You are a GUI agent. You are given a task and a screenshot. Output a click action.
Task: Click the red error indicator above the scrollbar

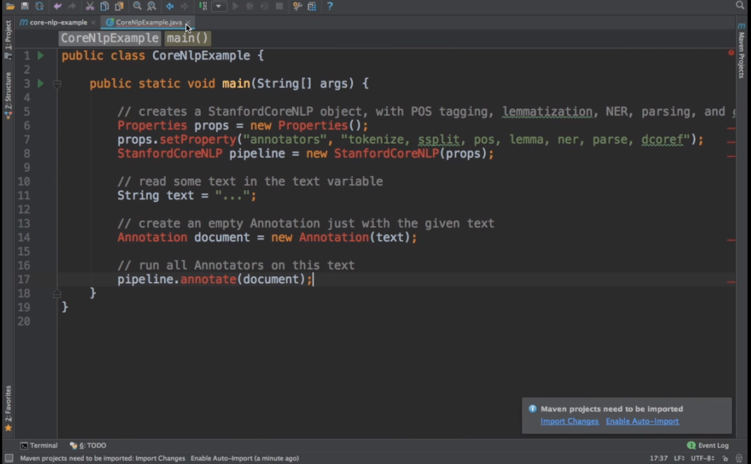pyautogui.click(x=731, y=53)
